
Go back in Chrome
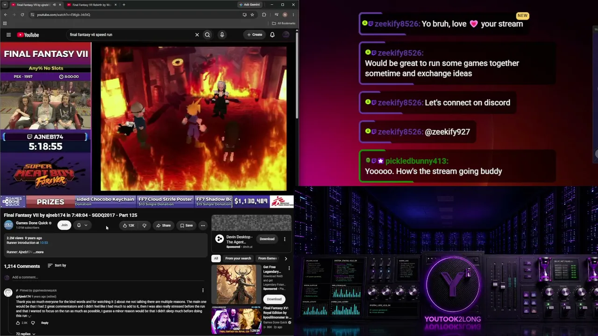(6, 14)
